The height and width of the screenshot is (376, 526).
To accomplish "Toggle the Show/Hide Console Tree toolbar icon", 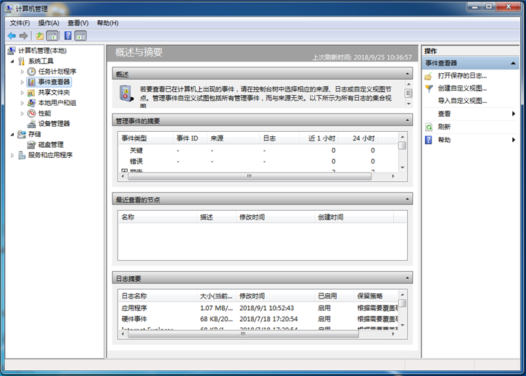I will [52, 35].
